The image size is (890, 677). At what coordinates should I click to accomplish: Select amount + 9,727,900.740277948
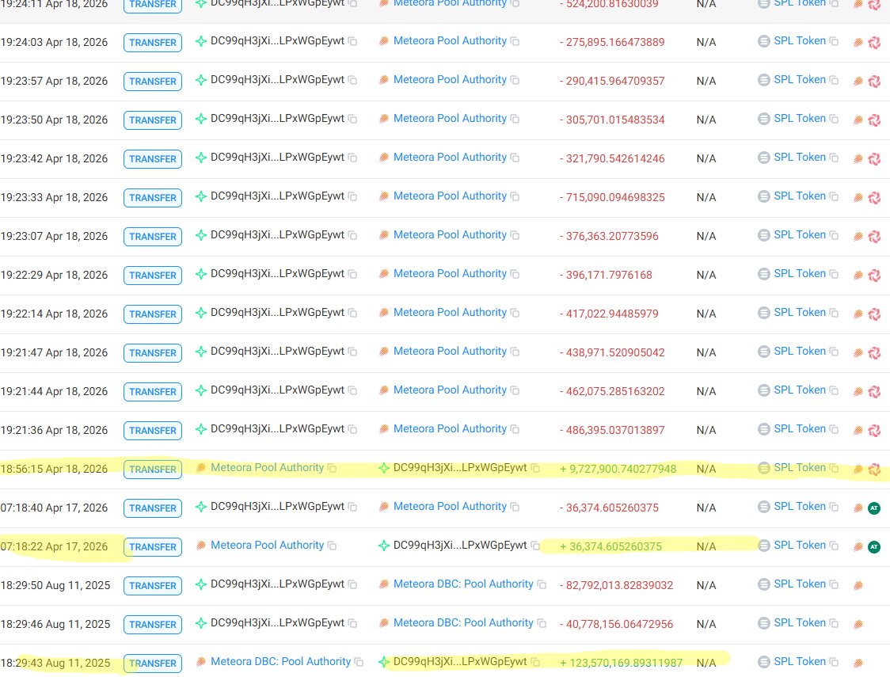(x=618, y=470)
